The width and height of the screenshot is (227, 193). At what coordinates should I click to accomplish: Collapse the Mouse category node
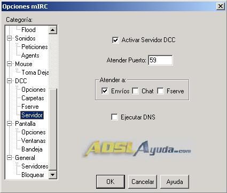[x=9, y=64]
